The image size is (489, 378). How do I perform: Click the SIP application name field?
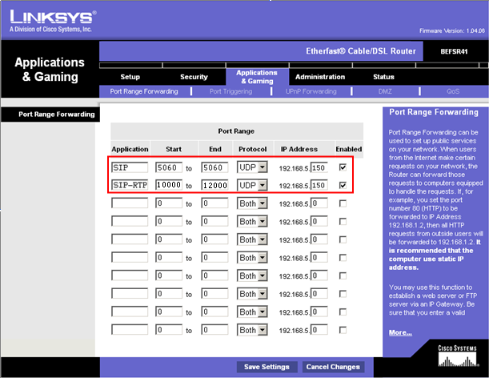click(x=130, y=167)
